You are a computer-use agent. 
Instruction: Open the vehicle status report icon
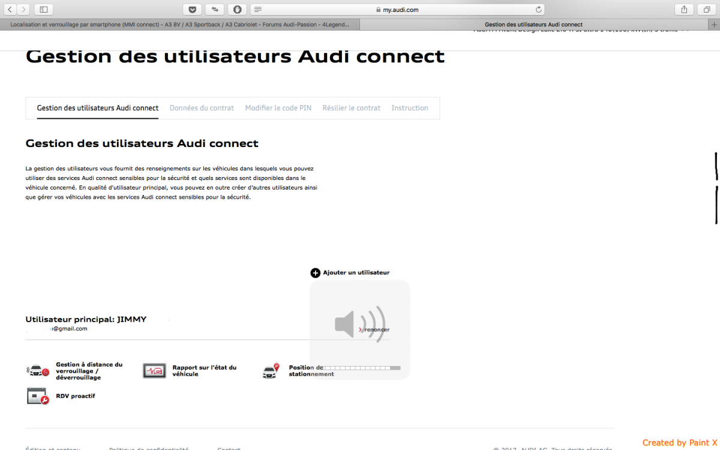click(154, 371)
